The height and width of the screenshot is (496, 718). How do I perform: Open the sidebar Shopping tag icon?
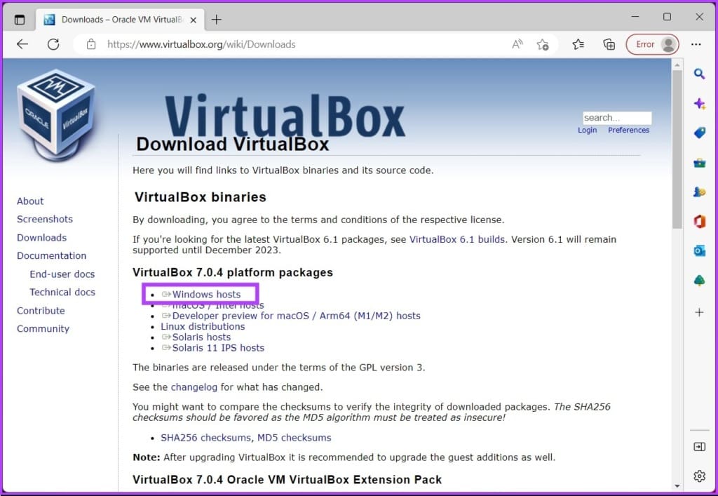coord(699,133)
